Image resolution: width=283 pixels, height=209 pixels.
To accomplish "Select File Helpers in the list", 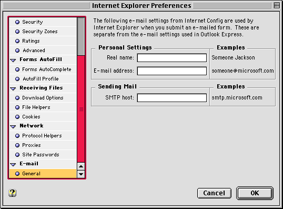I will (43, 107).
